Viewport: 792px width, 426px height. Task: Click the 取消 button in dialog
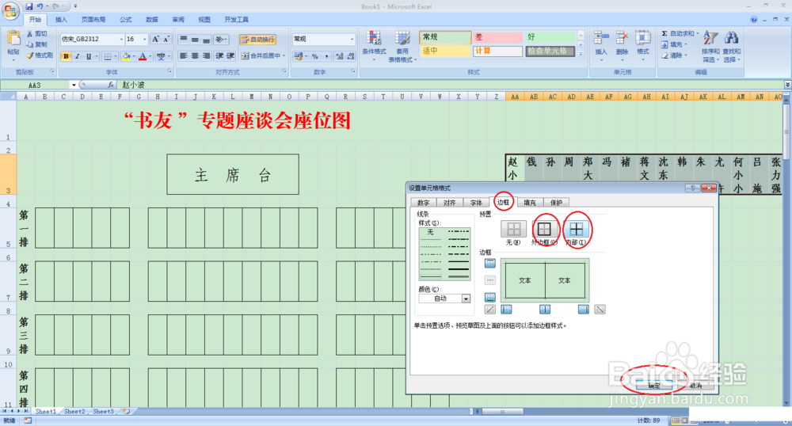point(695,385)
